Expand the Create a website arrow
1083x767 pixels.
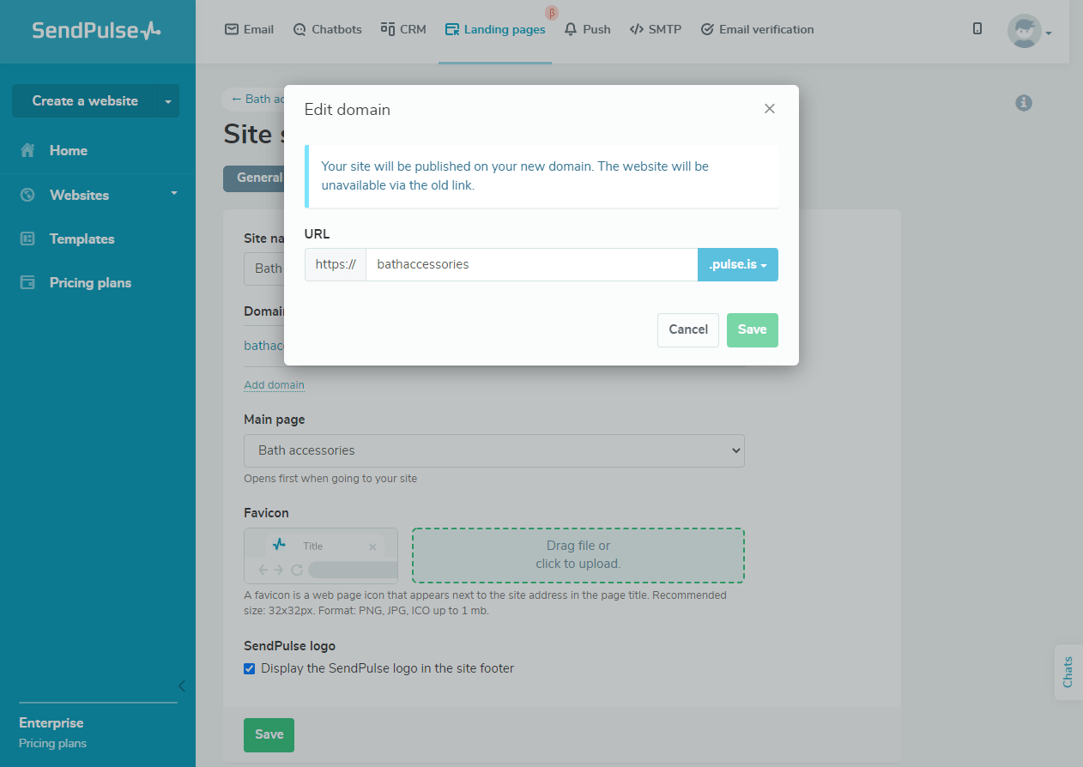tap(168, 100)
